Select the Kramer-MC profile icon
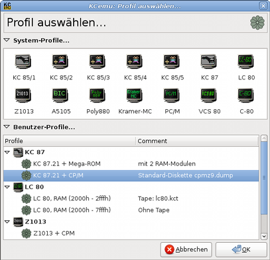 point(135,95)
